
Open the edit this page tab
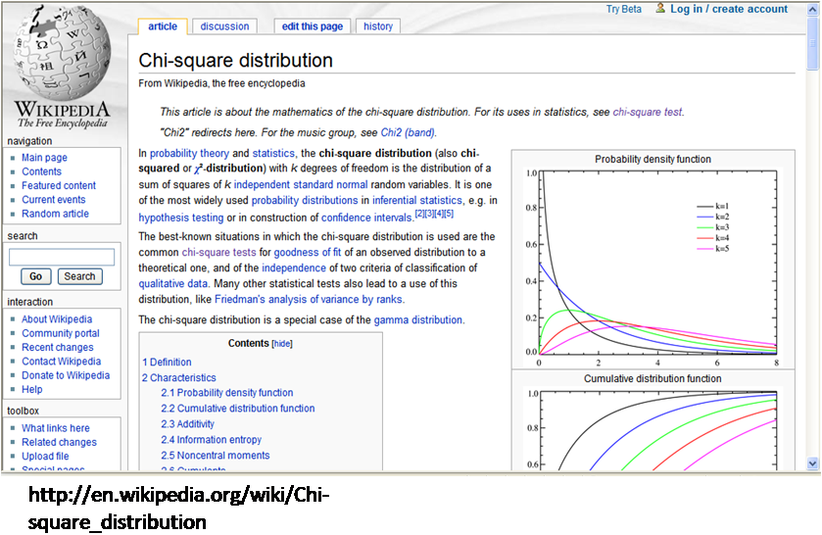click(x=312, y=26)
